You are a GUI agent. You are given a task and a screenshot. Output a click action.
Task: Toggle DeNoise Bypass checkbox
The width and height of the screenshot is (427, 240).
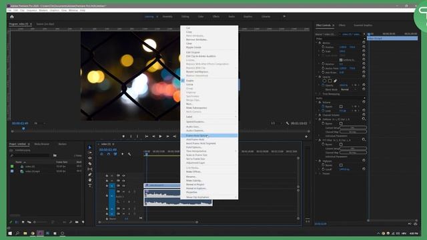click(341, 123)
